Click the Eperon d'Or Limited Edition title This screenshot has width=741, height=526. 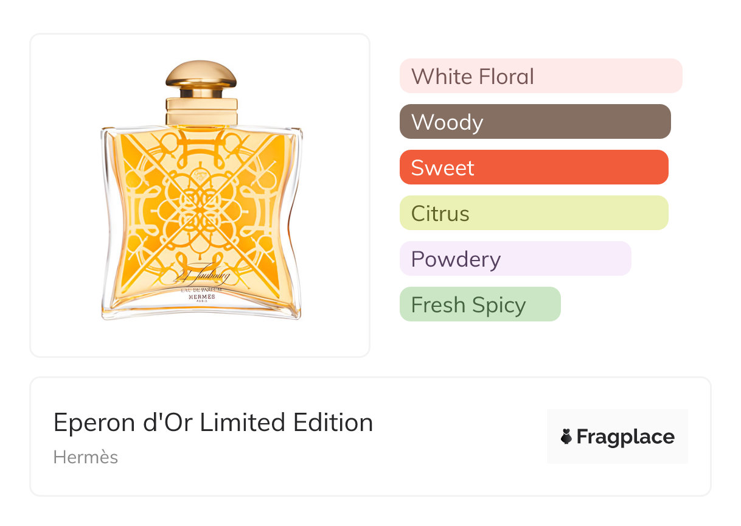coord(213,422)
